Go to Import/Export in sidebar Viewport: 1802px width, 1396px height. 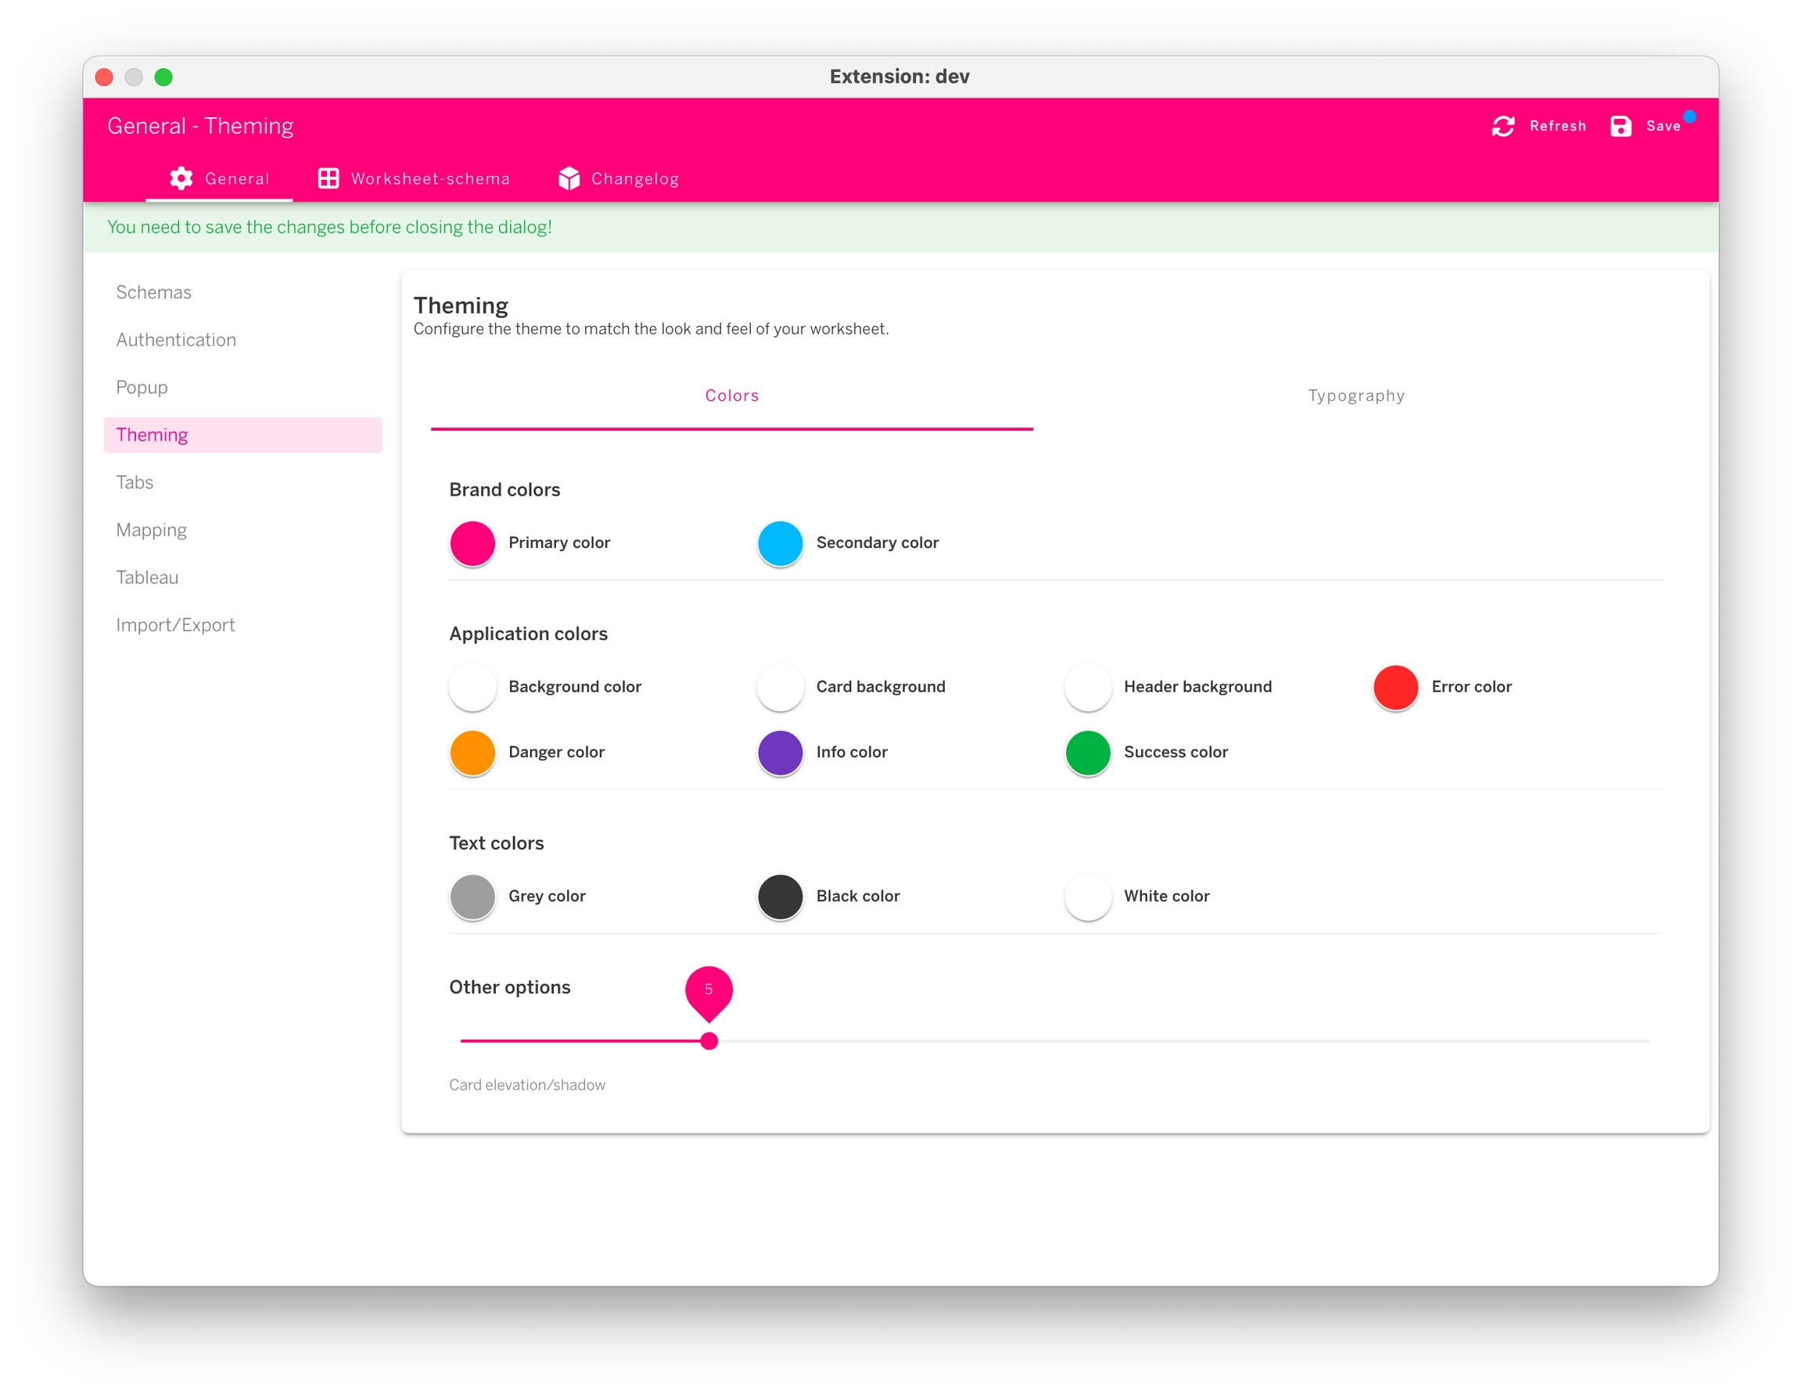pos(175,625)
